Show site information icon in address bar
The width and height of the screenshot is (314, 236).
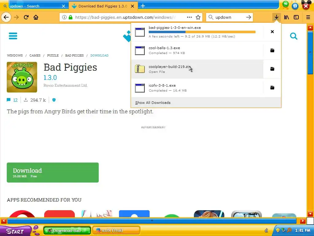coord(64,17)
